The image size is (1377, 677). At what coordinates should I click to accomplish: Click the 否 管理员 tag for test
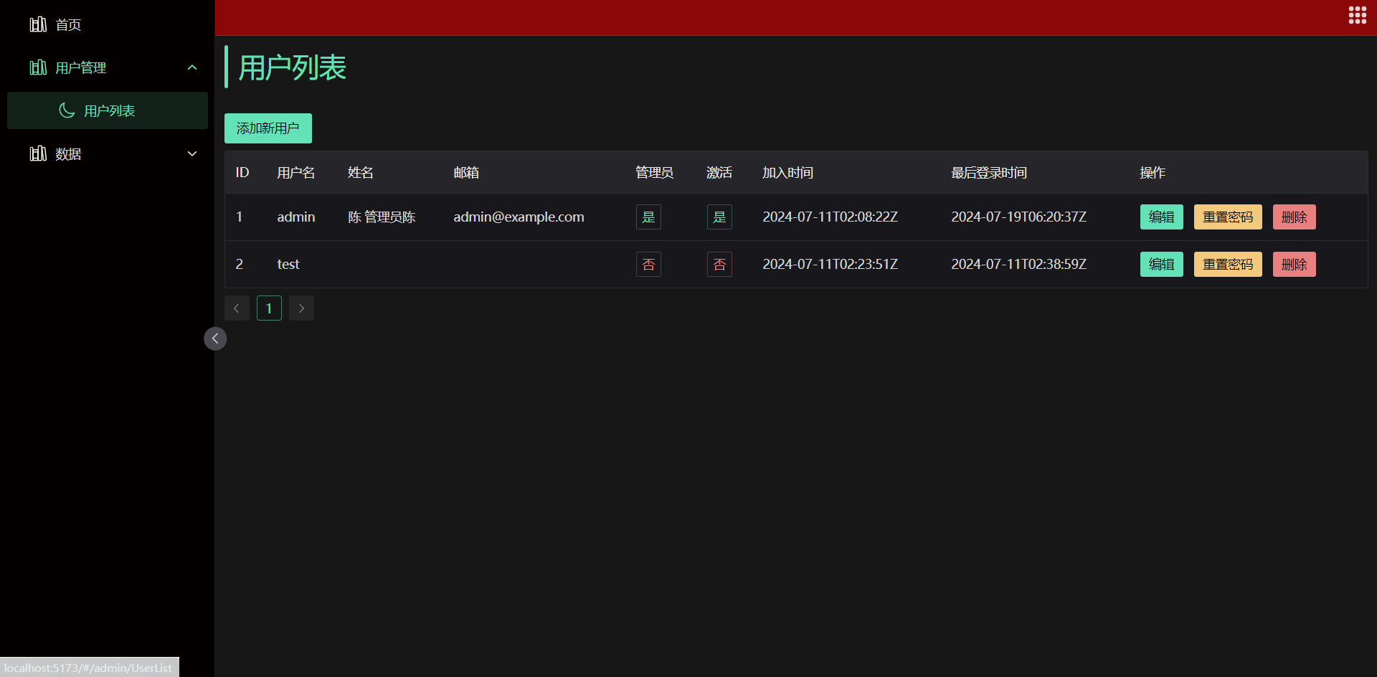tap(648, 264)
